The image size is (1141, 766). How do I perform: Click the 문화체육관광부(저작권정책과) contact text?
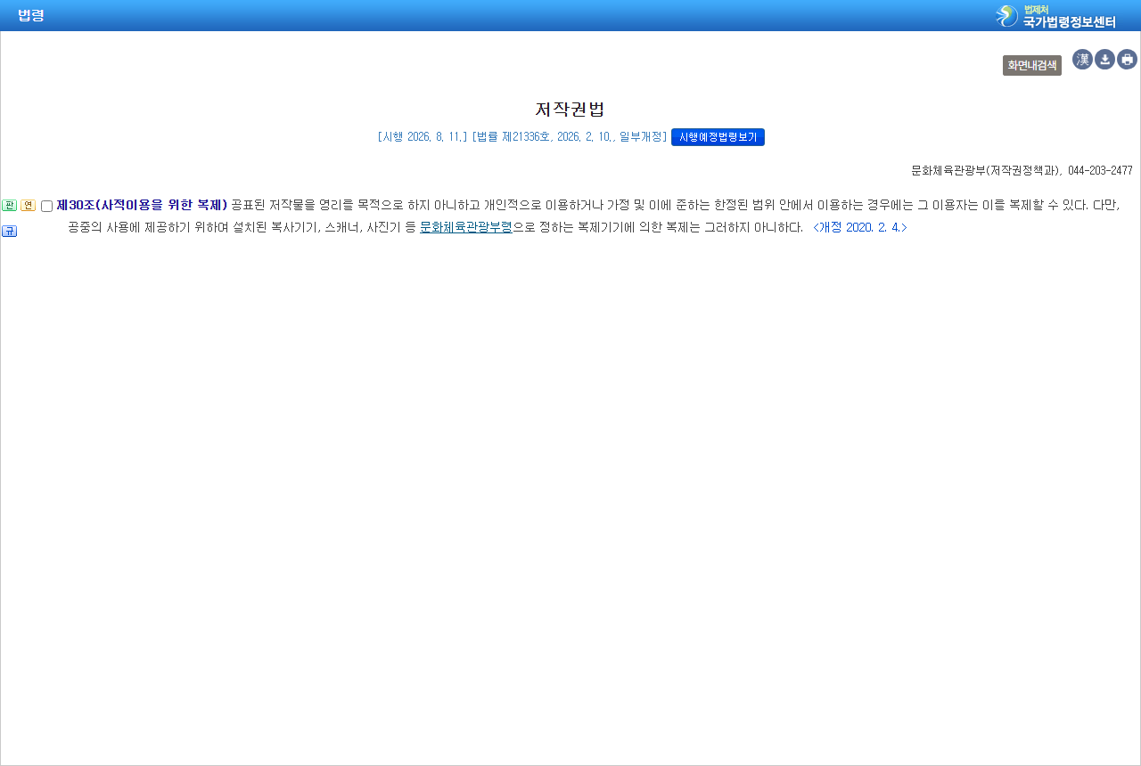coord(985,170)
